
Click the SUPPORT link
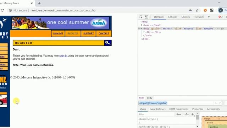tap(88, 33)
